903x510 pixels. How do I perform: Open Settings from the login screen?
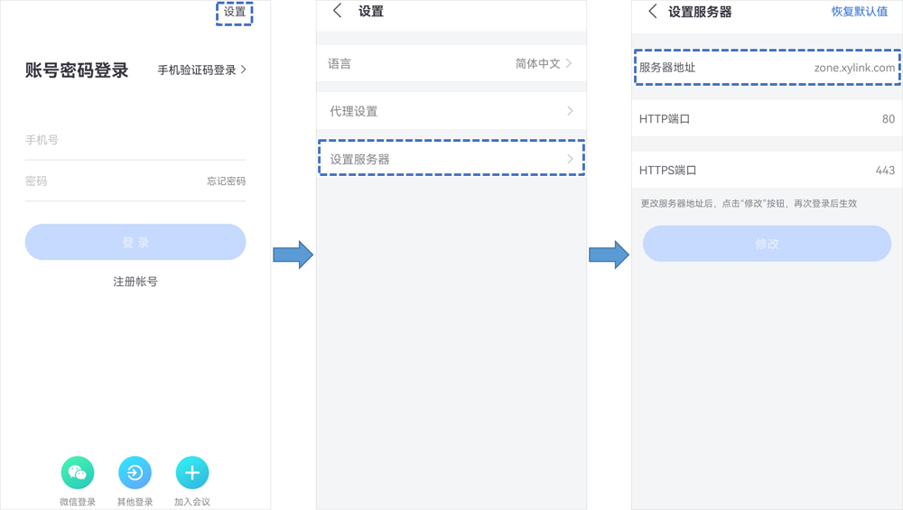point(234,12)
